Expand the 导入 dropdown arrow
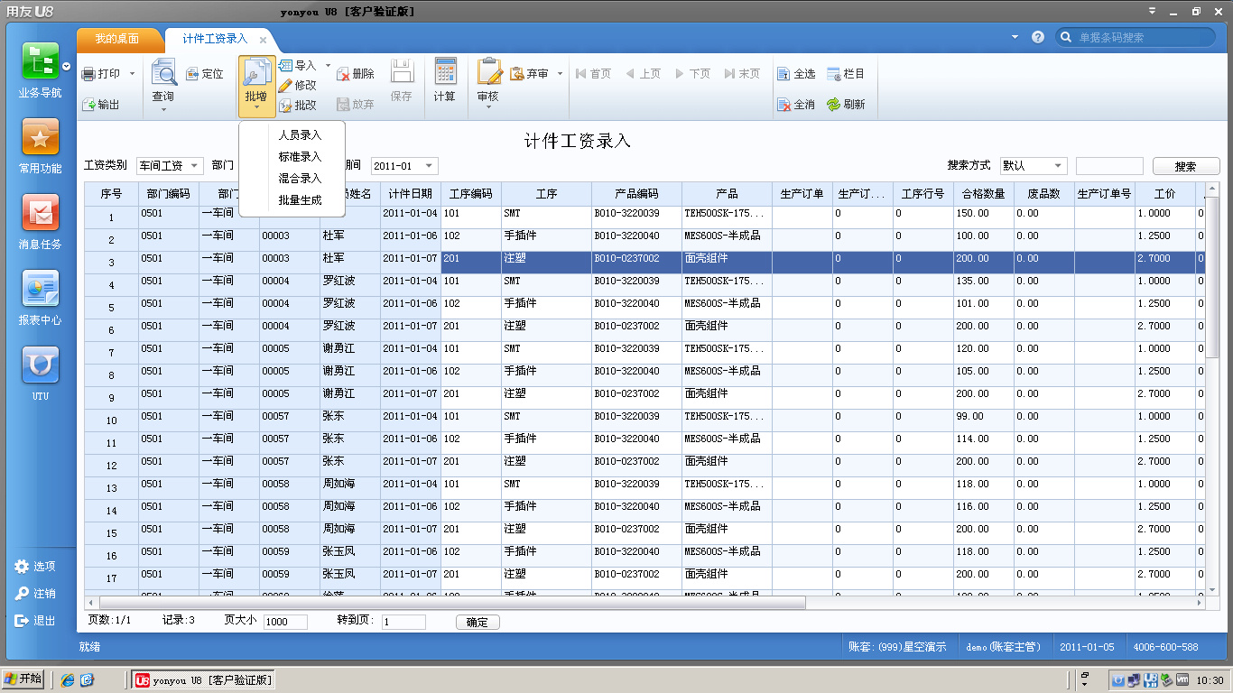 click(x=328, y=66)
